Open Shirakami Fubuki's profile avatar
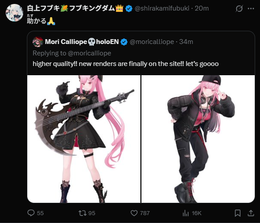The image size is (260, 223). 15,13
